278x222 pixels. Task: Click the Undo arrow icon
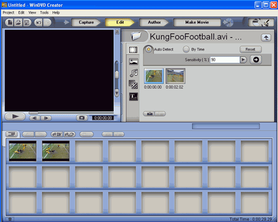[x=38, y=22]
